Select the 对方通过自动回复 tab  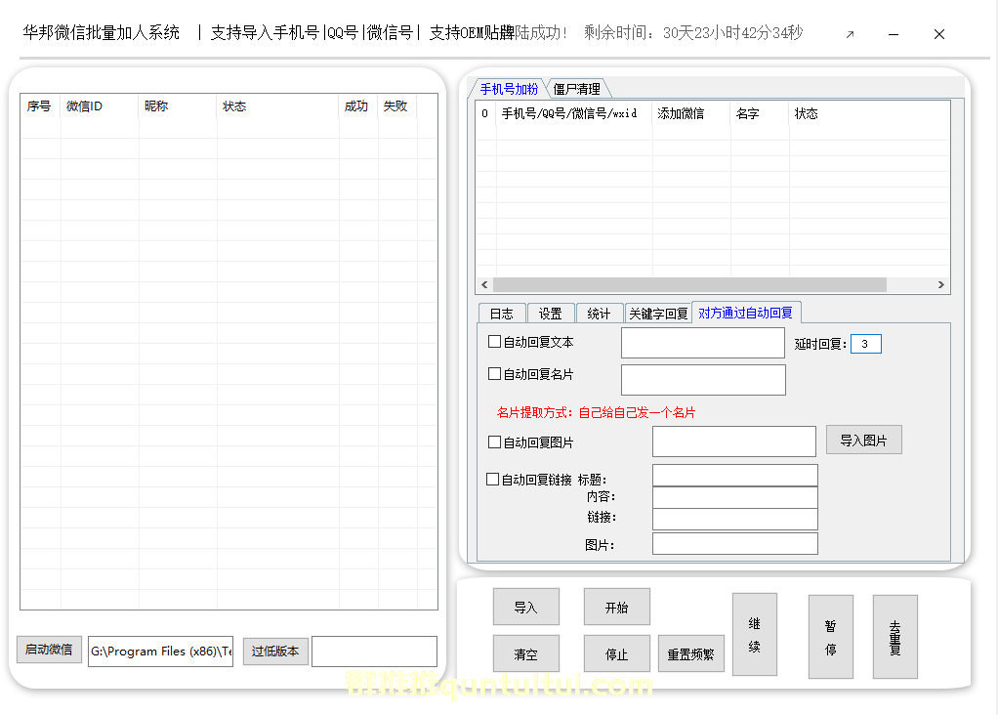[745, 313]
